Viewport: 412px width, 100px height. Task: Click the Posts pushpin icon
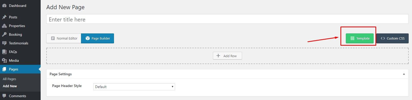(4, 17)
